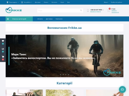Click the hamburger icon in category list

(8, 19)
